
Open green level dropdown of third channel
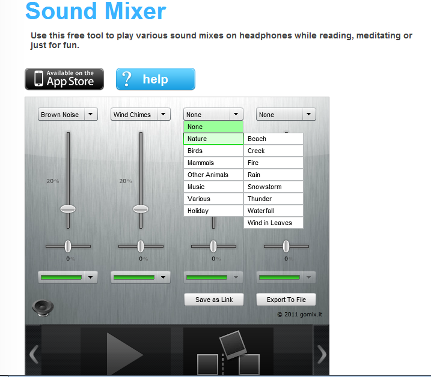213,277
